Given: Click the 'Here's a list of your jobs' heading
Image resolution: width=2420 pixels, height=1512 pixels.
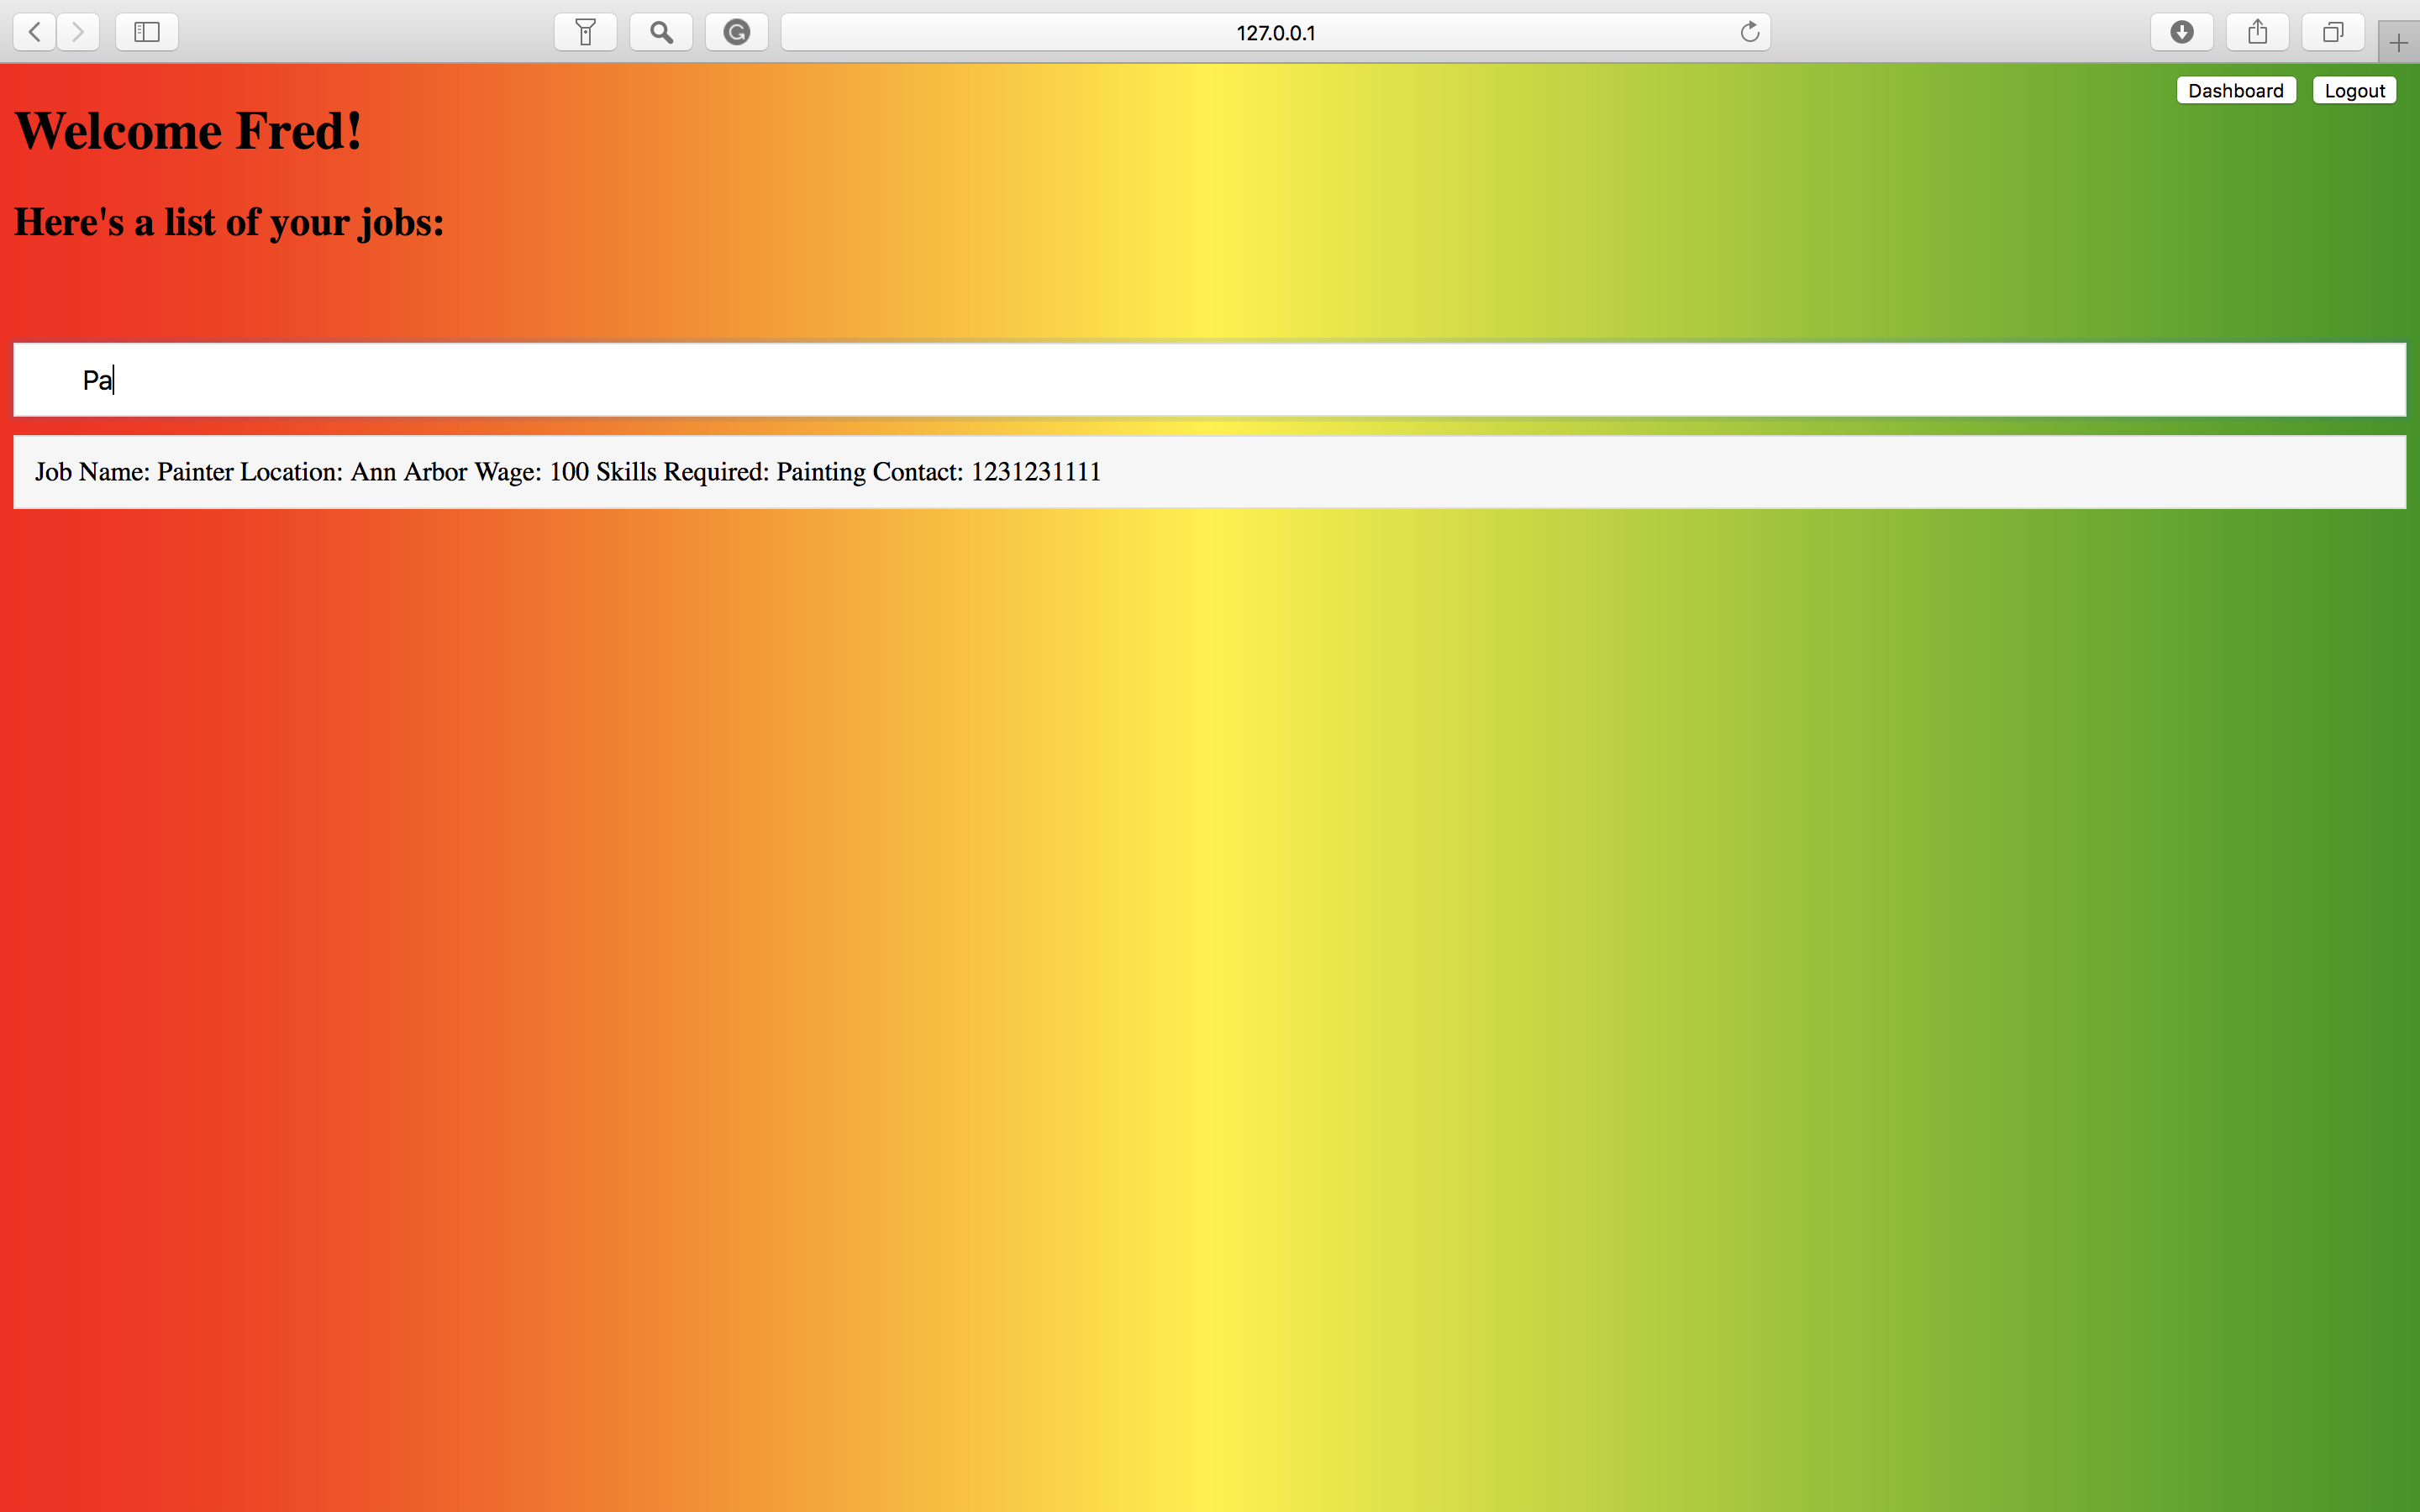Looking at the screenshot, I should pos(229,222).
